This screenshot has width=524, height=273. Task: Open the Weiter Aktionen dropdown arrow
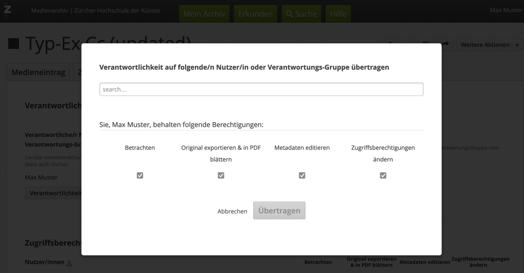pyautogui.click(x=517, y=45)
